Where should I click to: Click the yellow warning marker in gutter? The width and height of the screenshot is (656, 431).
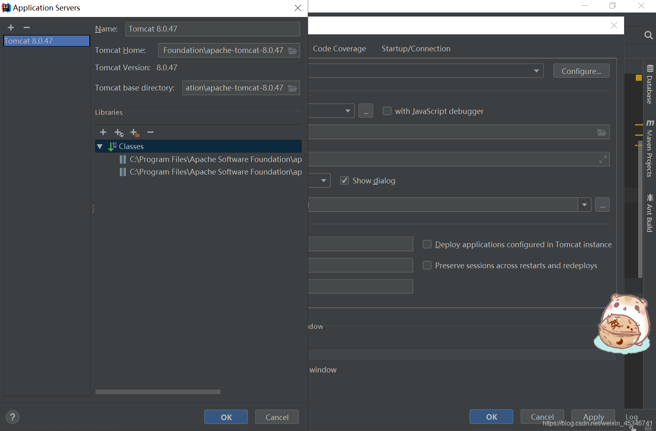coord(639,78)
